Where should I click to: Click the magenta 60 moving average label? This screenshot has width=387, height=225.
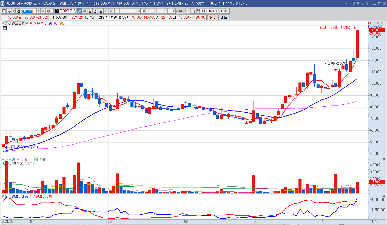coord(56,24)
